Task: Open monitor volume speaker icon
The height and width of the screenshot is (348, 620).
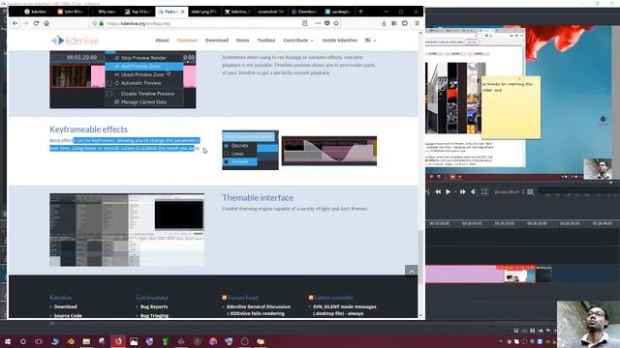Action: point(474,191)
